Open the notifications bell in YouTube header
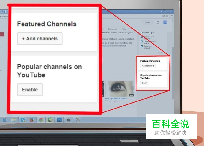The image size is (204, 146). [158, 22]
